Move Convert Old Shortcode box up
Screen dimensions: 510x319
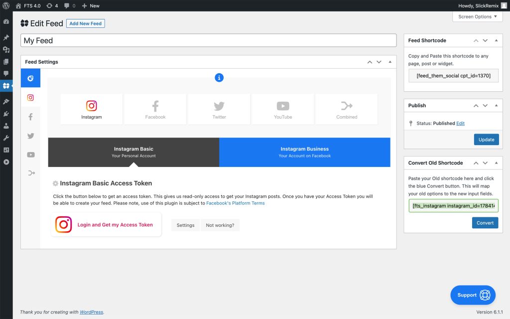pos(476,163)
